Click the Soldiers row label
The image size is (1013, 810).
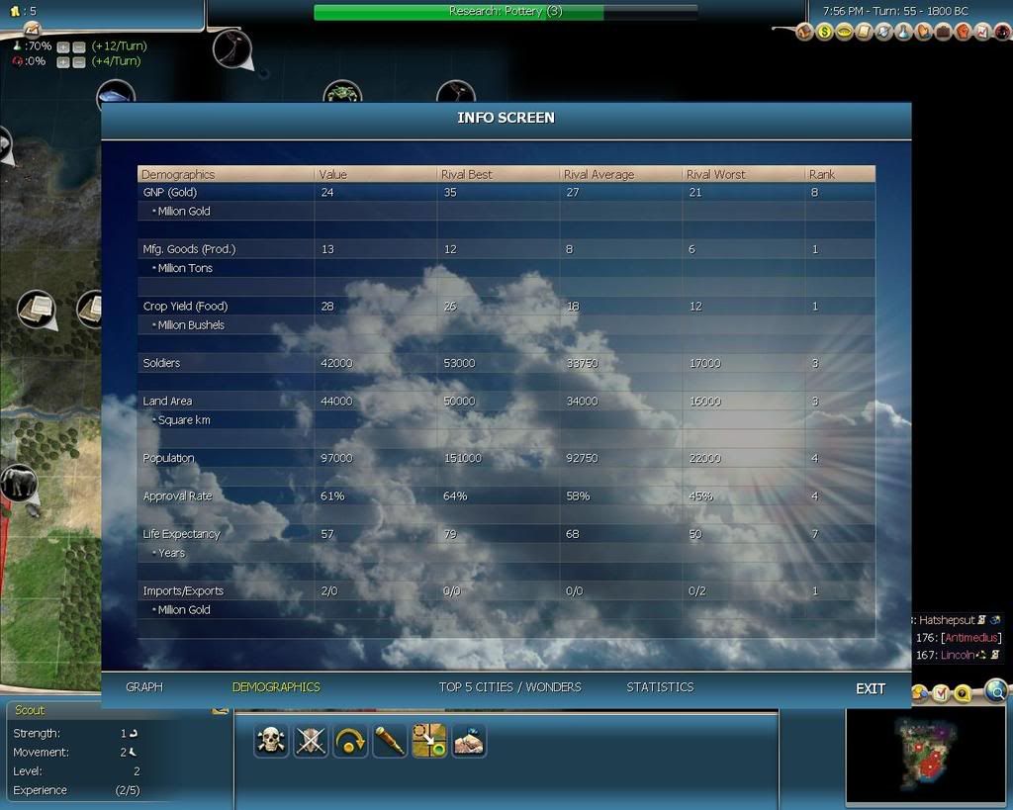[x=161, y=363]
